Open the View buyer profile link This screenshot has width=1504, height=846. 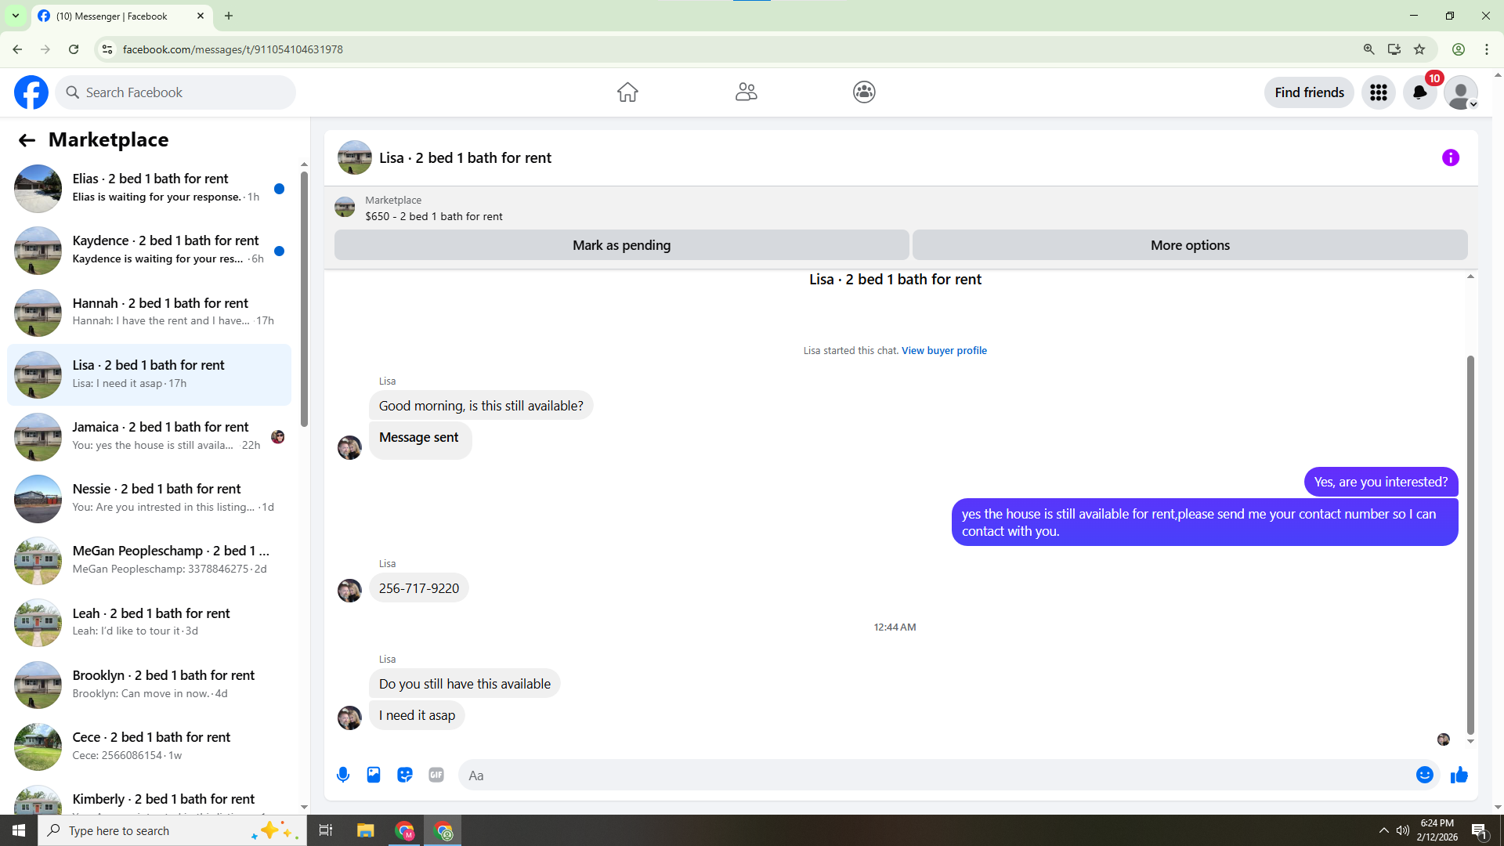[944, 351]
